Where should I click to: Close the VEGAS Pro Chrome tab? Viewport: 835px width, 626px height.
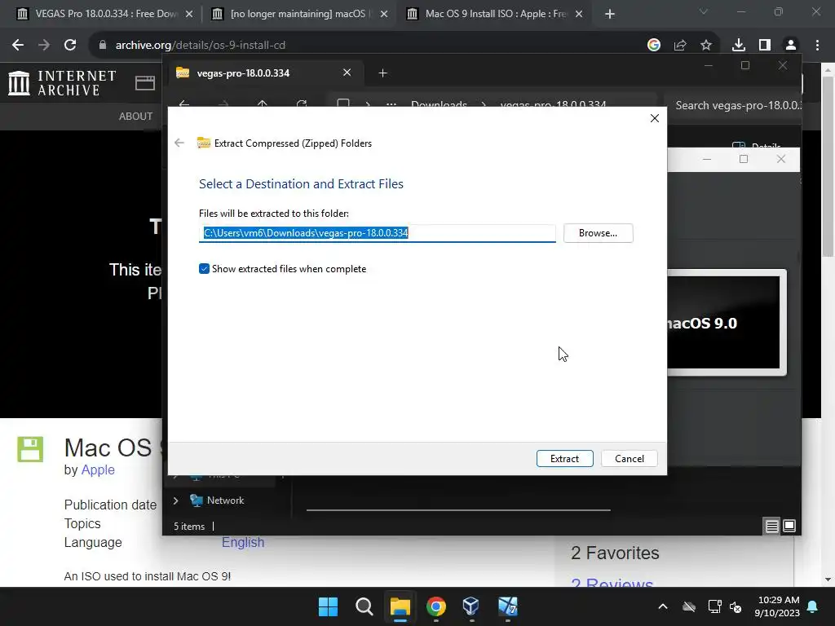(x=189, y=15)
